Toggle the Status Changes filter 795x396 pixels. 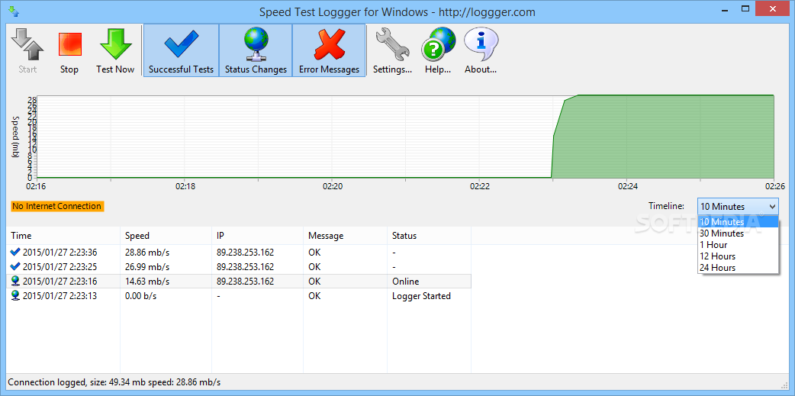[256, 50]
